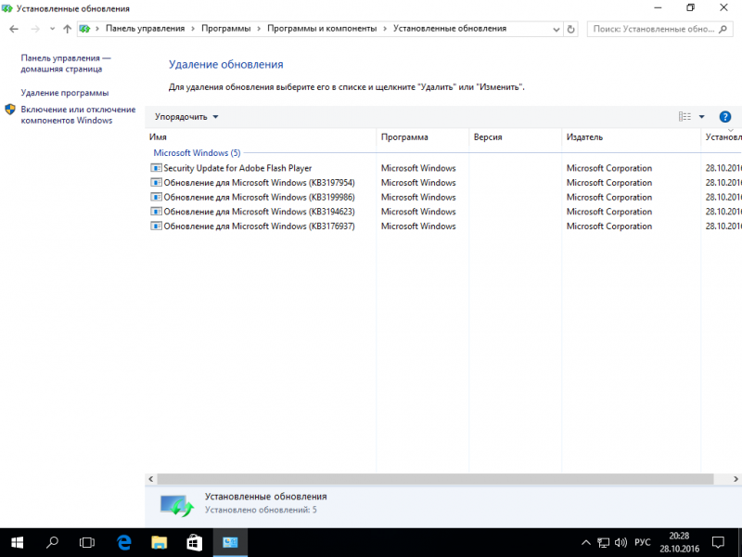Screen dimensions: 742x557
Task: Open Панель управления — домашняя страница link
Action: point(65,63)
